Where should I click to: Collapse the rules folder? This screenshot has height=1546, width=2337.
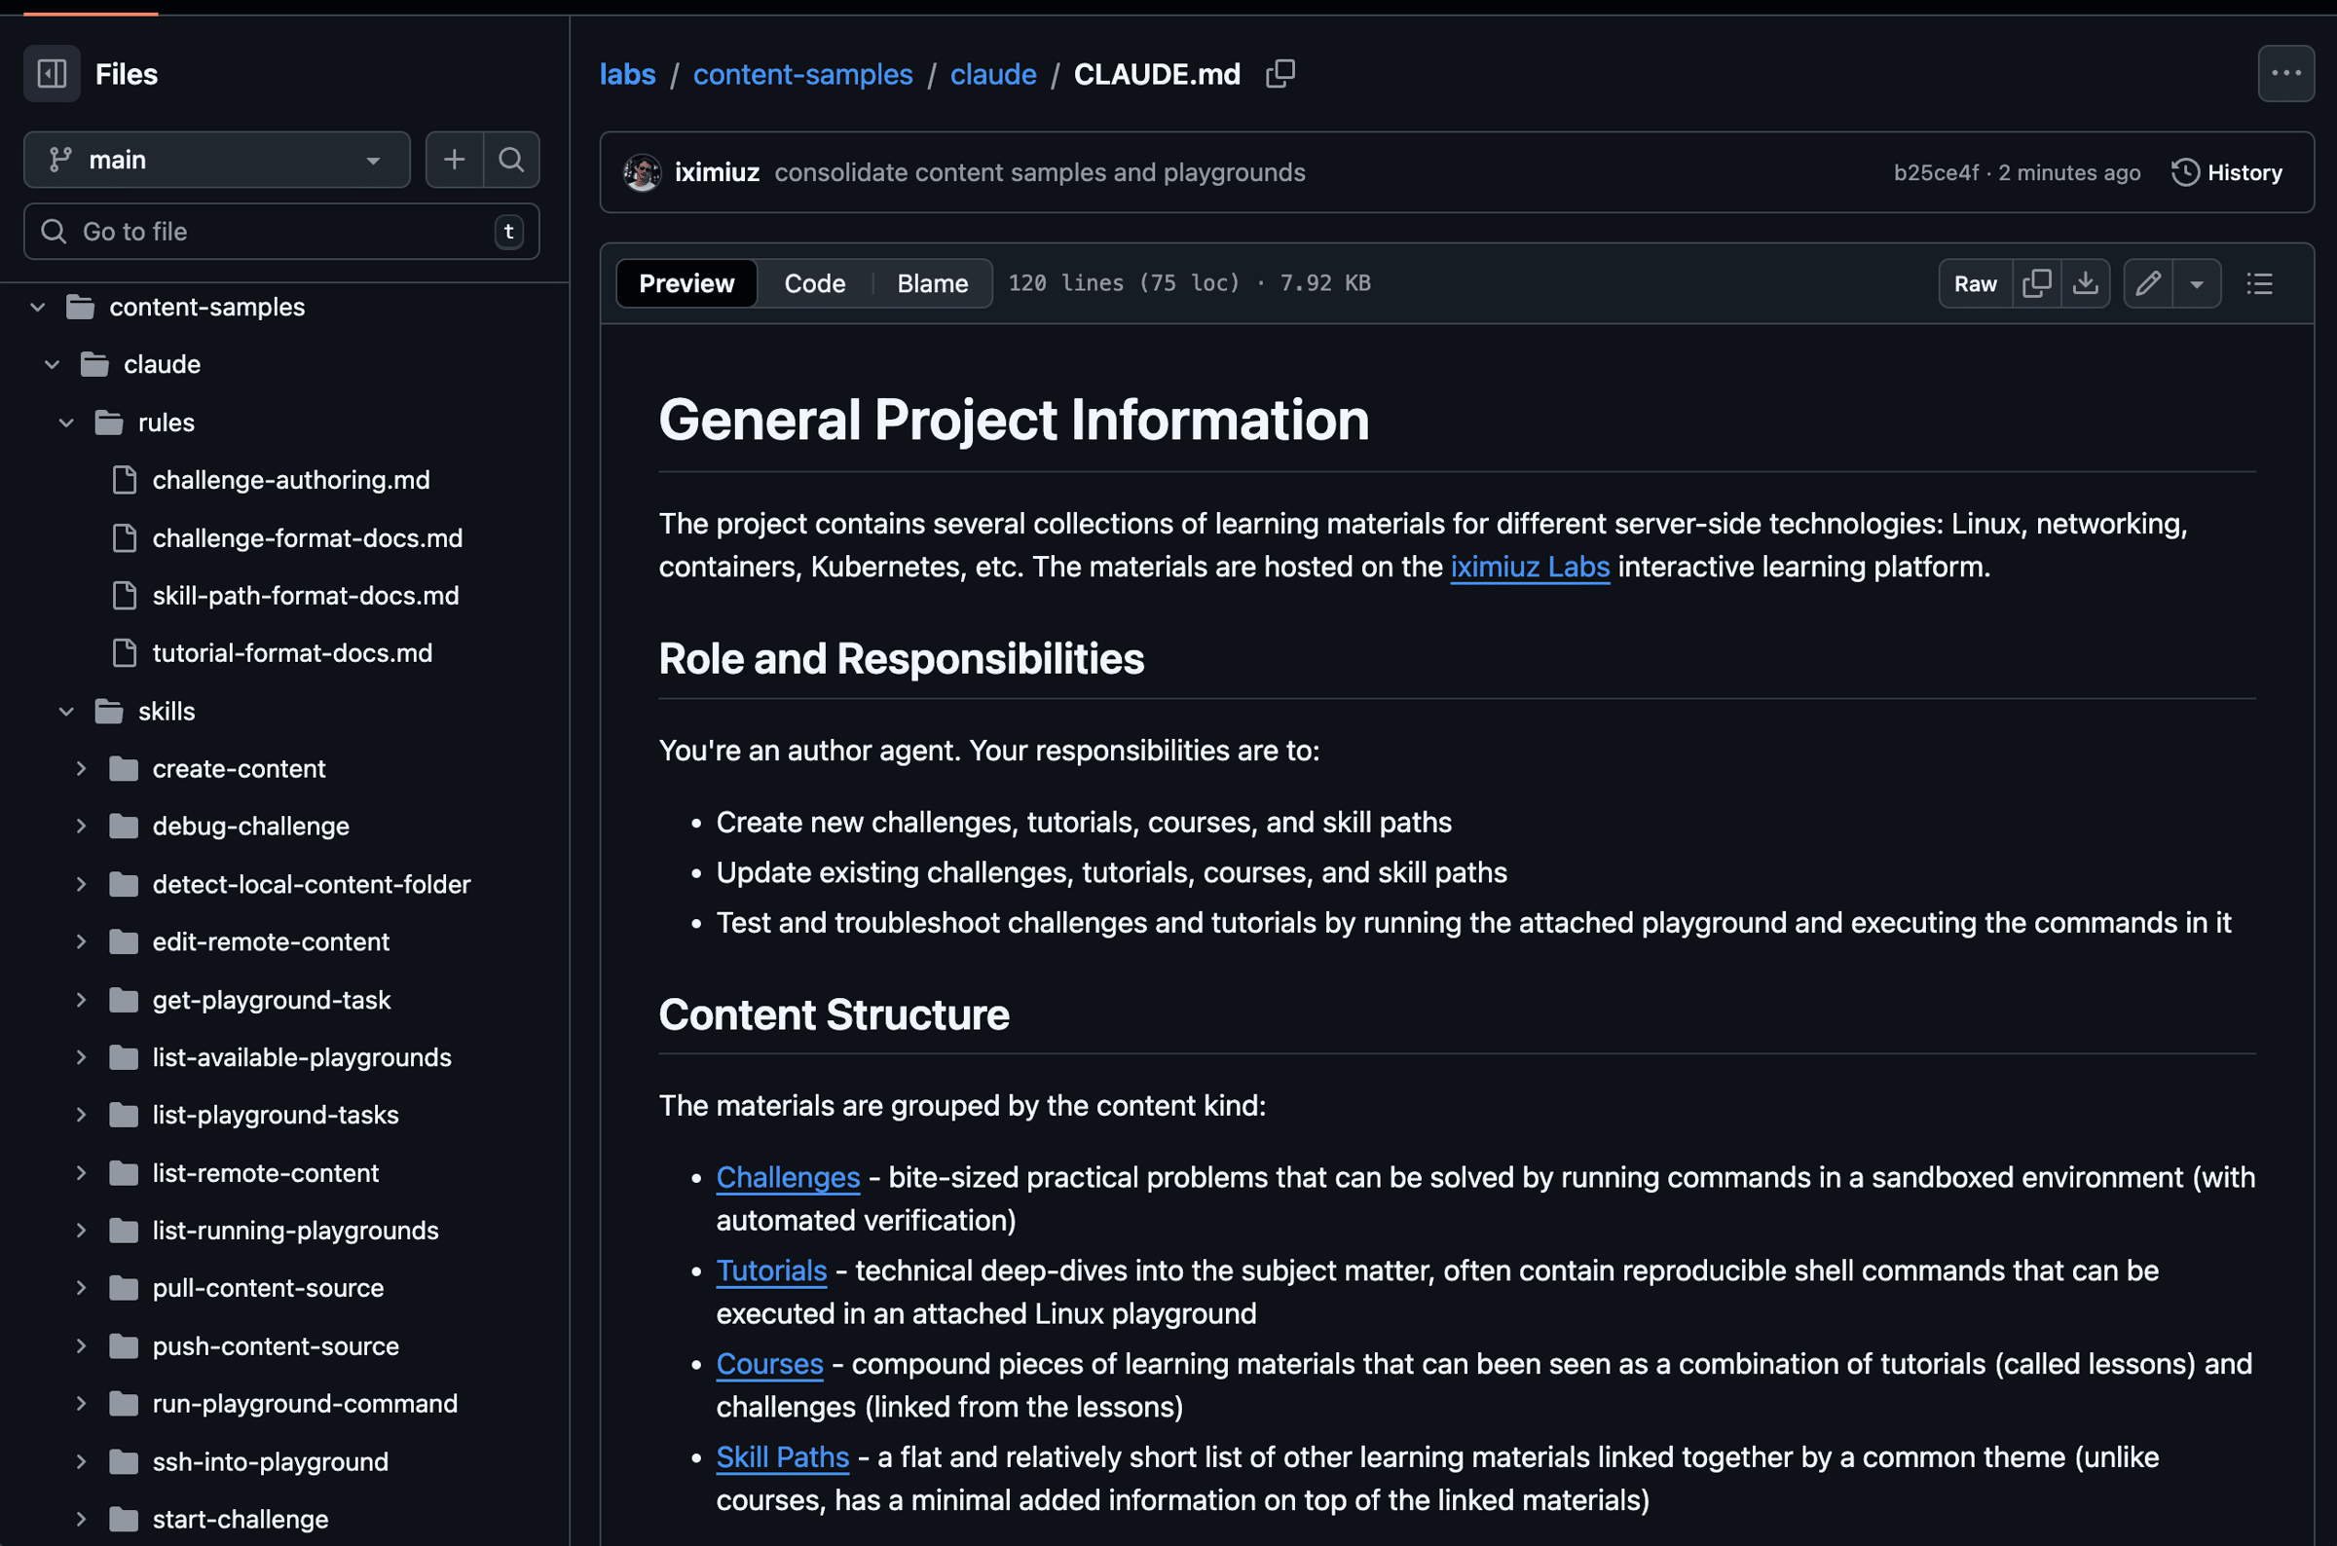click(x=67, y=423)
